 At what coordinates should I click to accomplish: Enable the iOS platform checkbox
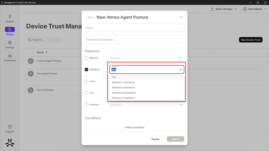coord(86,93)
